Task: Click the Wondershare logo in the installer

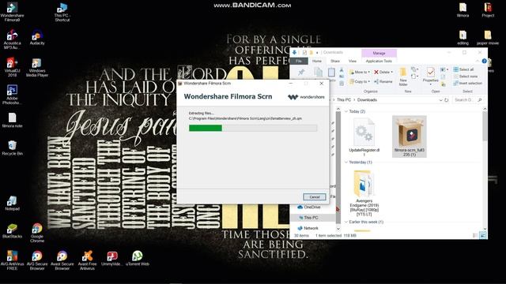Action: pyautogui.click(x=306, y=97)
